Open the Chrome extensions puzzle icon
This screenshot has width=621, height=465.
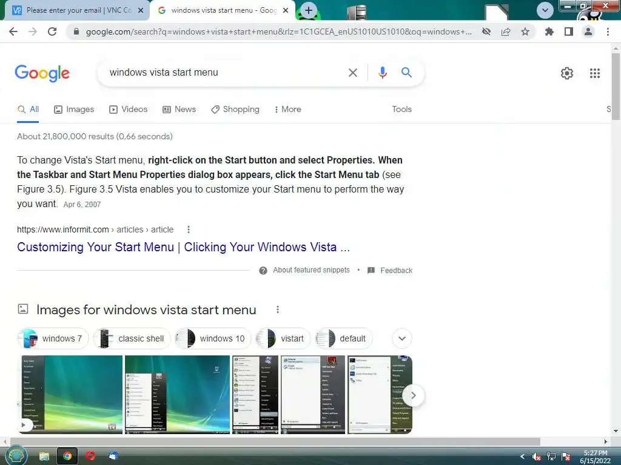point(549,31)
